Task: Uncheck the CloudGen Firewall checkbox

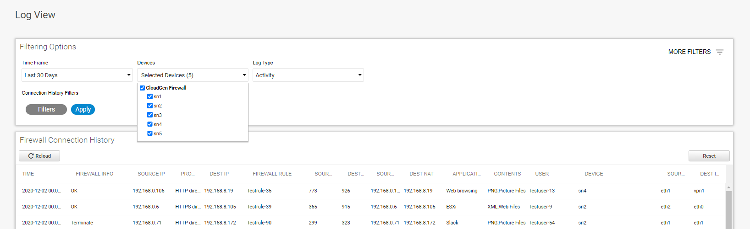Action: pyautogui.click(x=142, y=88)
